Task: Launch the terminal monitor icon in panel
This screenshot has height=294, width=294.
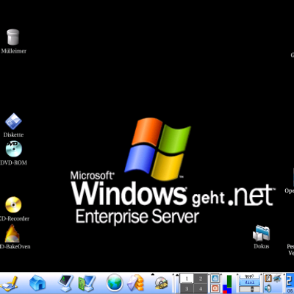Action: pyautogui.click(x=65, y=284)
